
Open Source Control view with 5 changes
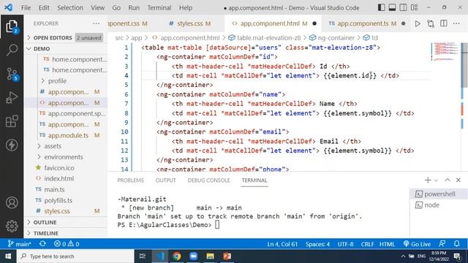point(12,74)
